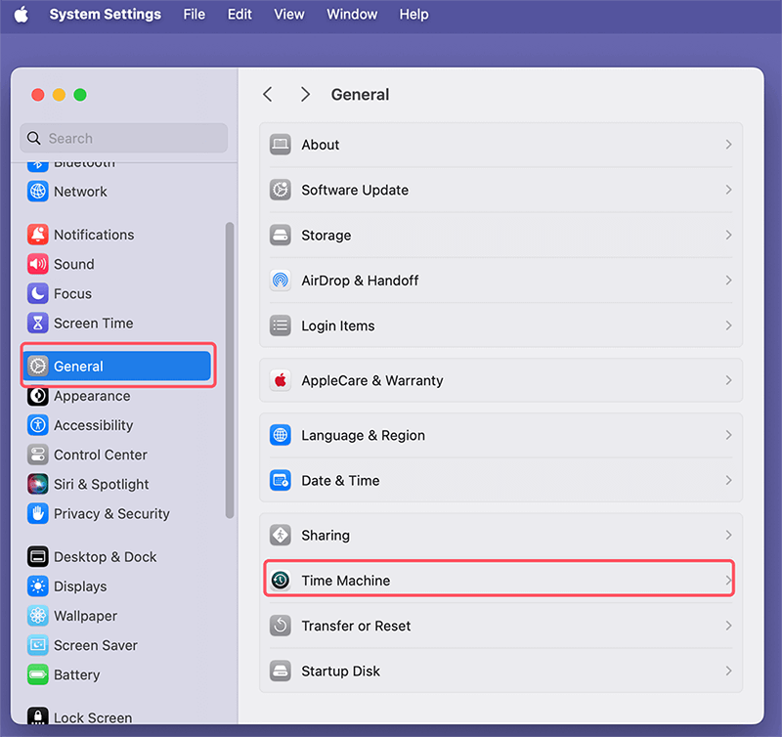The height and width of the screenshot is (737, 782).
Task: Select the Siri & Spotlight sidebar icon
Action: click(x=38, y=484)
